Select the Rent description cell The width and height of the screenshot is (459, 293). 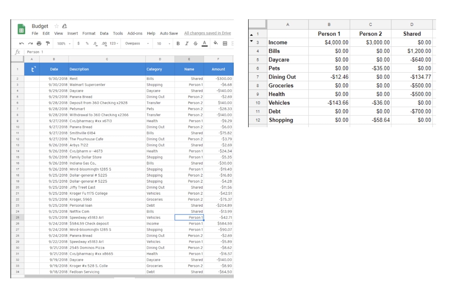pos(107,79)
